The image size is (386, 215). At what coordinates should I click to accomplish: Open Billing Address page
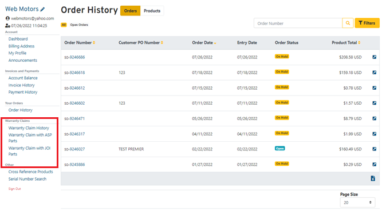[x=21, y=46]
